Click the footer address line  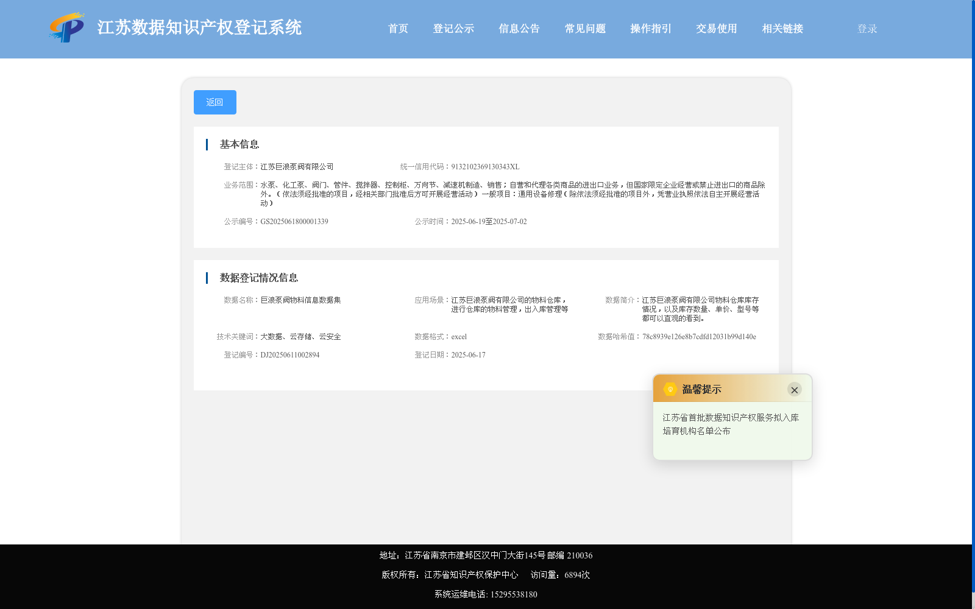pyautogui.click(x=486, y=555)
